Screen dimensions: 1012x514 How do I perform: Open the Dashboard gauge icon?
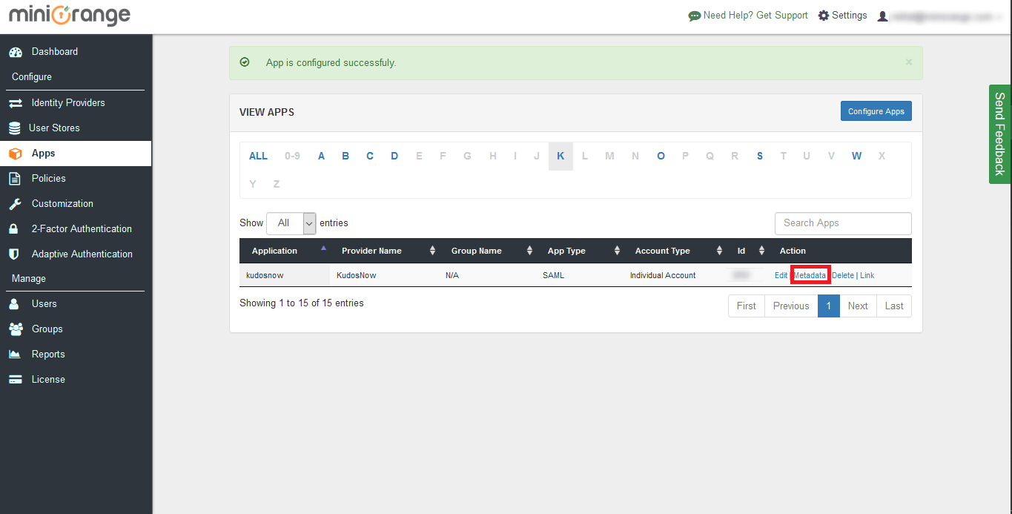15,52
